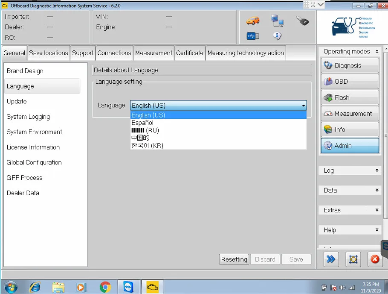Image resolution: width=388 pixels, height=294 pixels.
Task: Open Measurement operating mode button
Action: pyautogui.click(x=350, y=114)
